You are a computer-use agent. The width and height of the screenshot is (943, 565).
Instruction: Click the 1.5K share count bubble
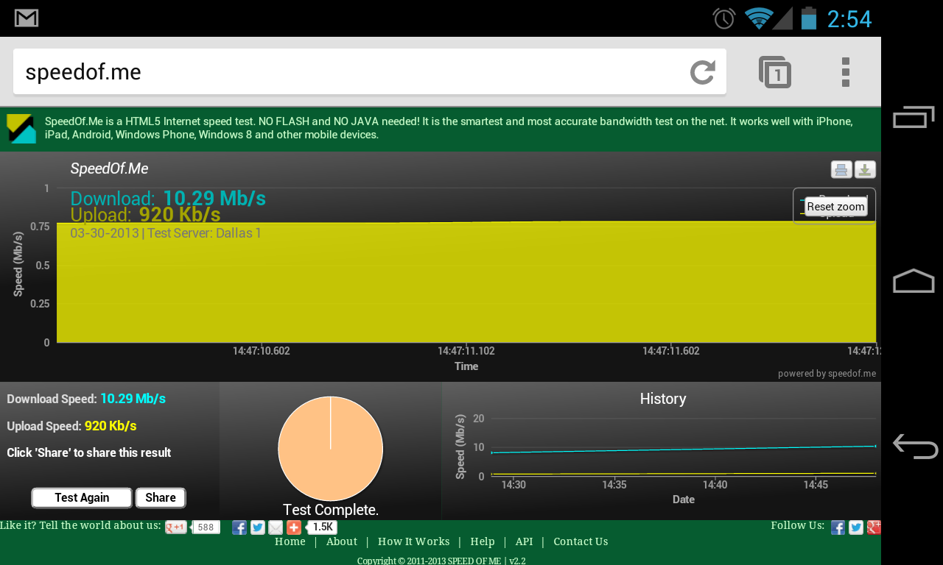[x=323, y=527]
